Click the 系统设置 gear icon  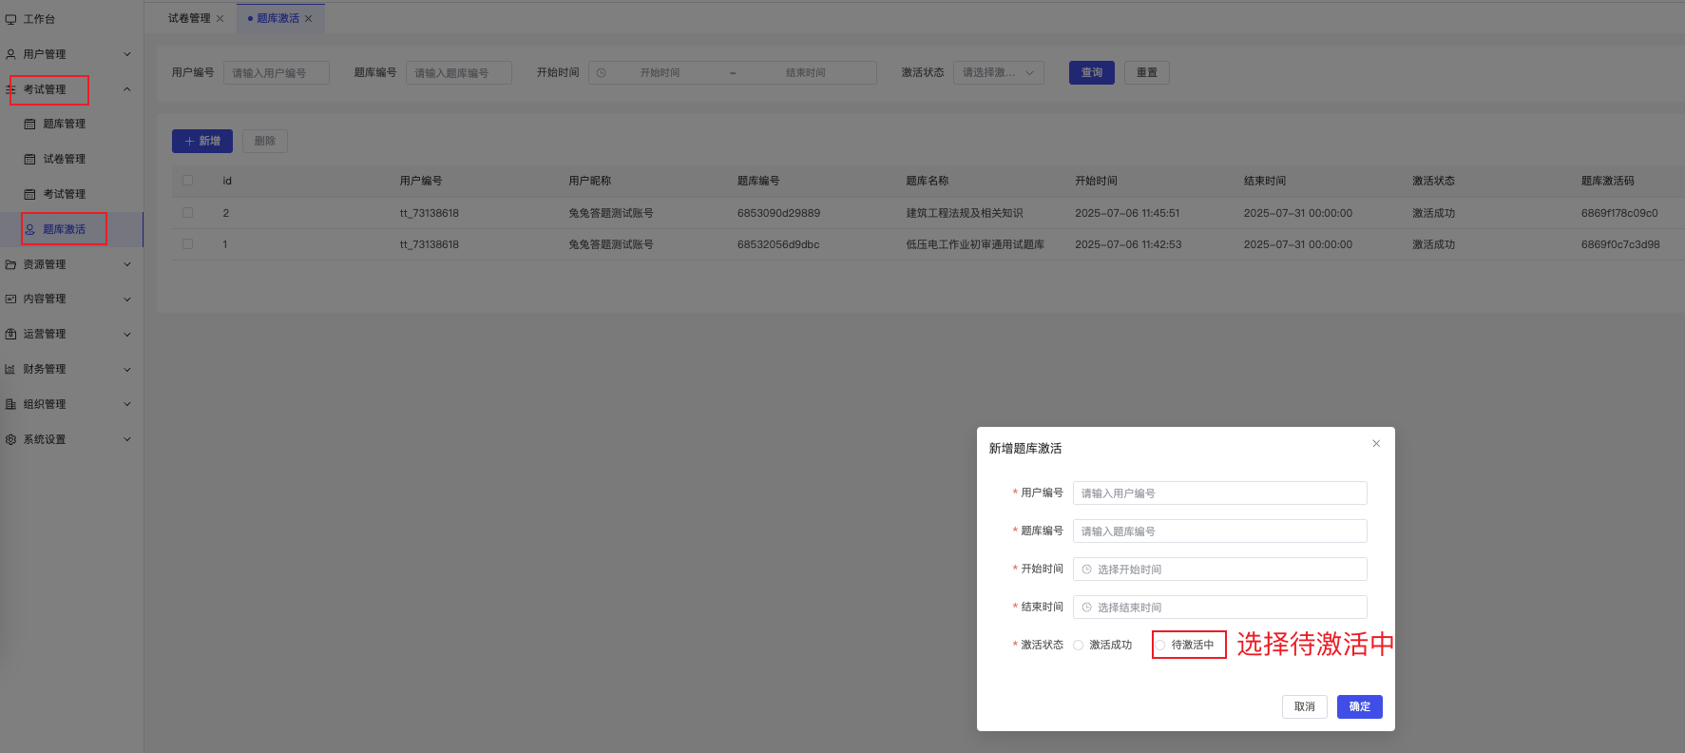click(x=10, y=439)
